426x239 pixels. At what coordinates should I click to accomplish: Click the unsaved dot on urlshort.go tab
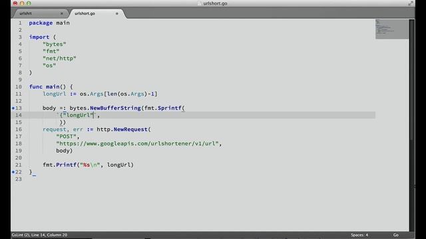click(117, 13)
